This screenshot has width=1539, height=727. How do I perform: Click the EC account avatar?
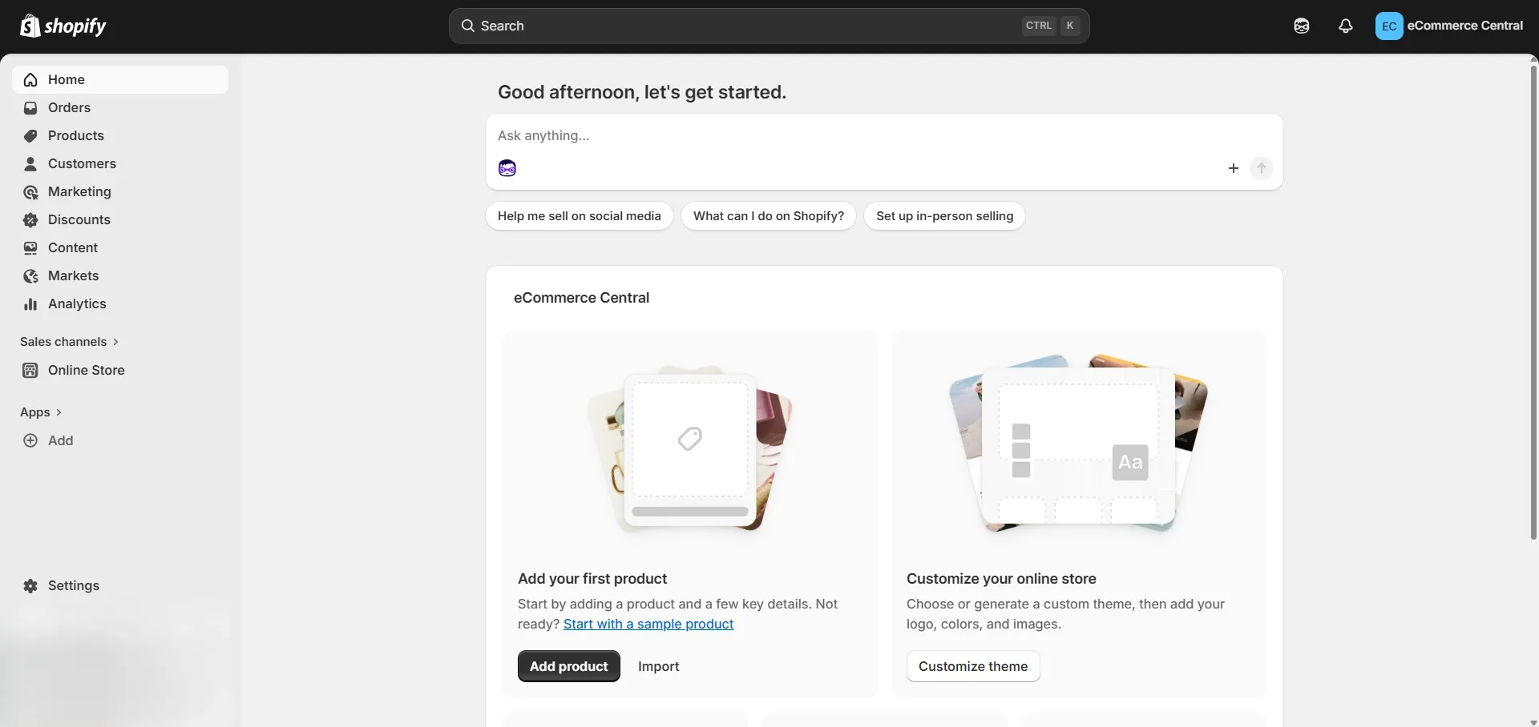[x=1389, y=26]
